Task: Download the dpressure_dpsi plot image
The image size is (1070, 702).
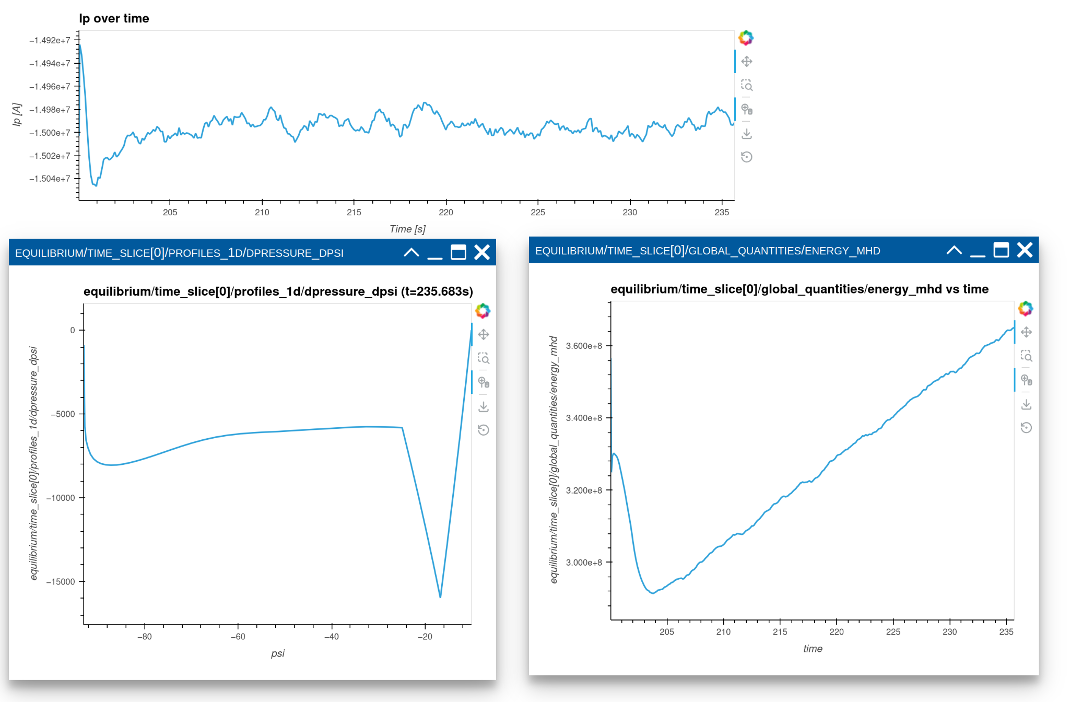Action: coord(483,406)
